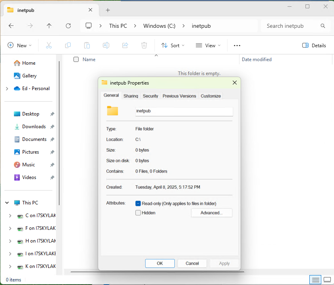Open the Pictures quick access folder
Screen dimensions: 334x285
[27, 152]
